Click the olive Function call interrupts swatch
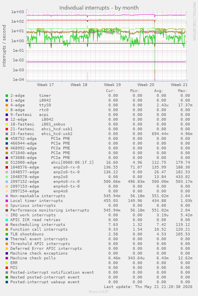The height and width of the screenshot is (296, 198). [7, 229]
